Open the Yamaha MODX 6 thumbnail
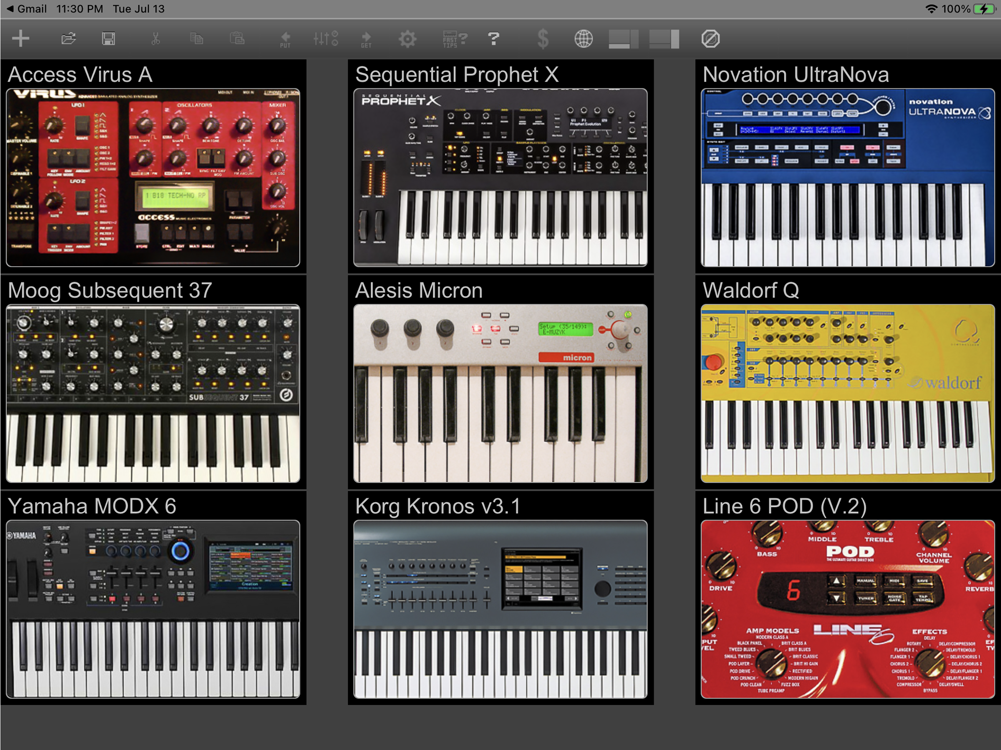 [153, 609]
